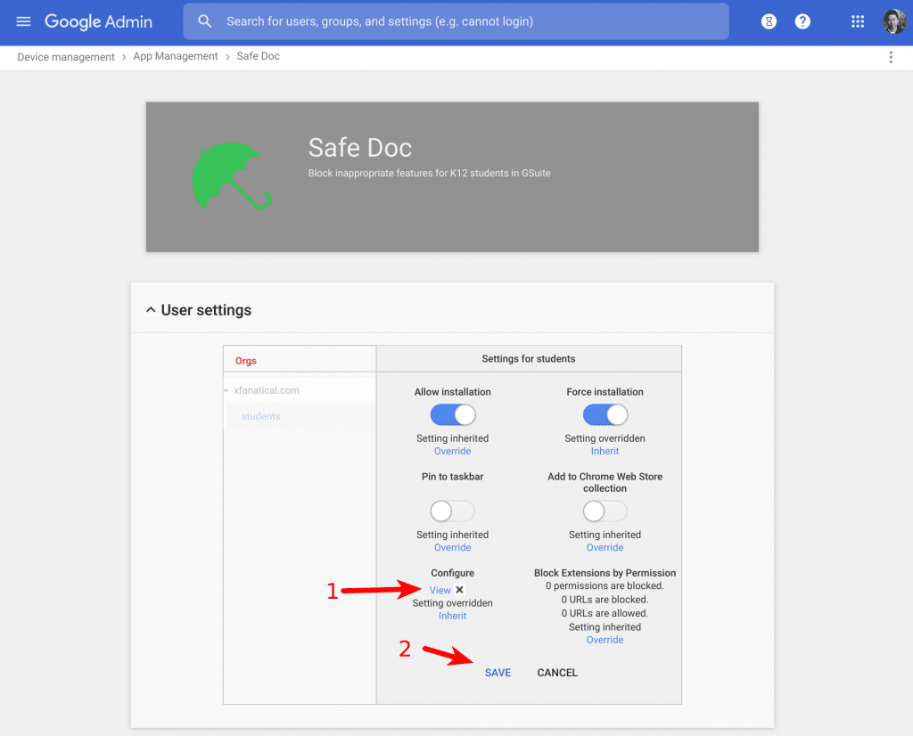Click the 'Block inappropriate features' description text

tap(429, 174)
